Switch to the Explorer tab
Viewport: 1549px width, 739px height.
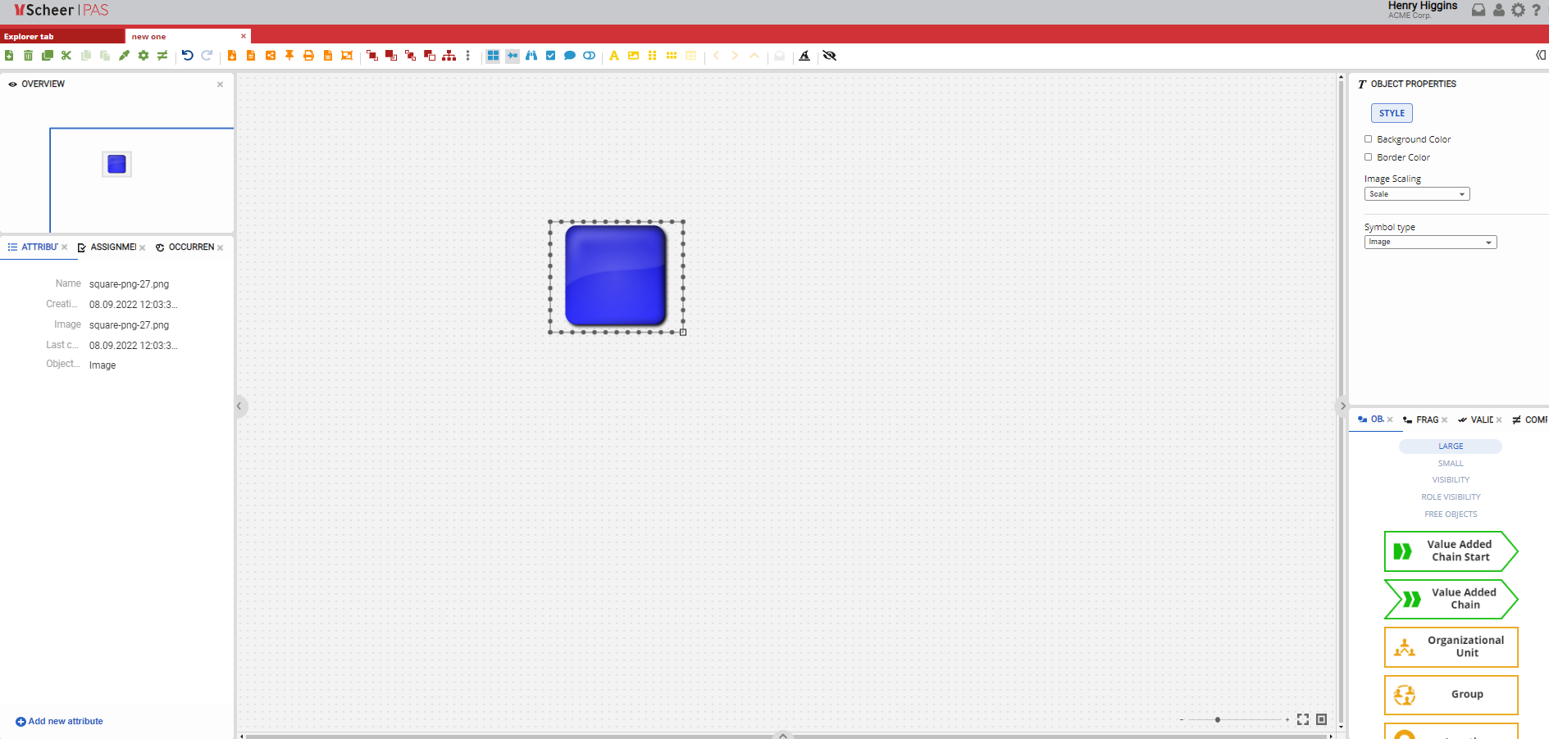pyautogui.click(x=62, y=36)
